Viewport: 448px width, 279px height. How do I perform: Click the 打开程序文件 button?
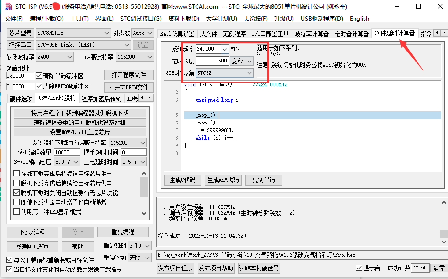coord(128,75)
